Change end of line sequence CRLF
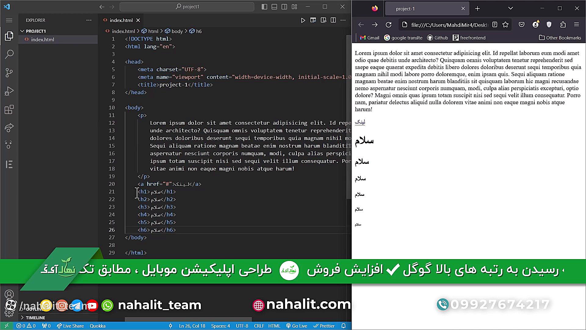 click(259, 326)
